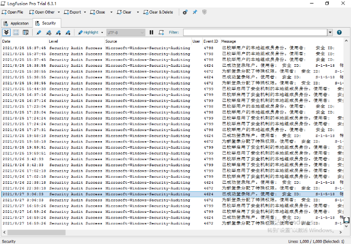Select the 2021/8/26 22:38:18 row with ID 4624
Screen dimensions: 351x244
tap(172, 182)
